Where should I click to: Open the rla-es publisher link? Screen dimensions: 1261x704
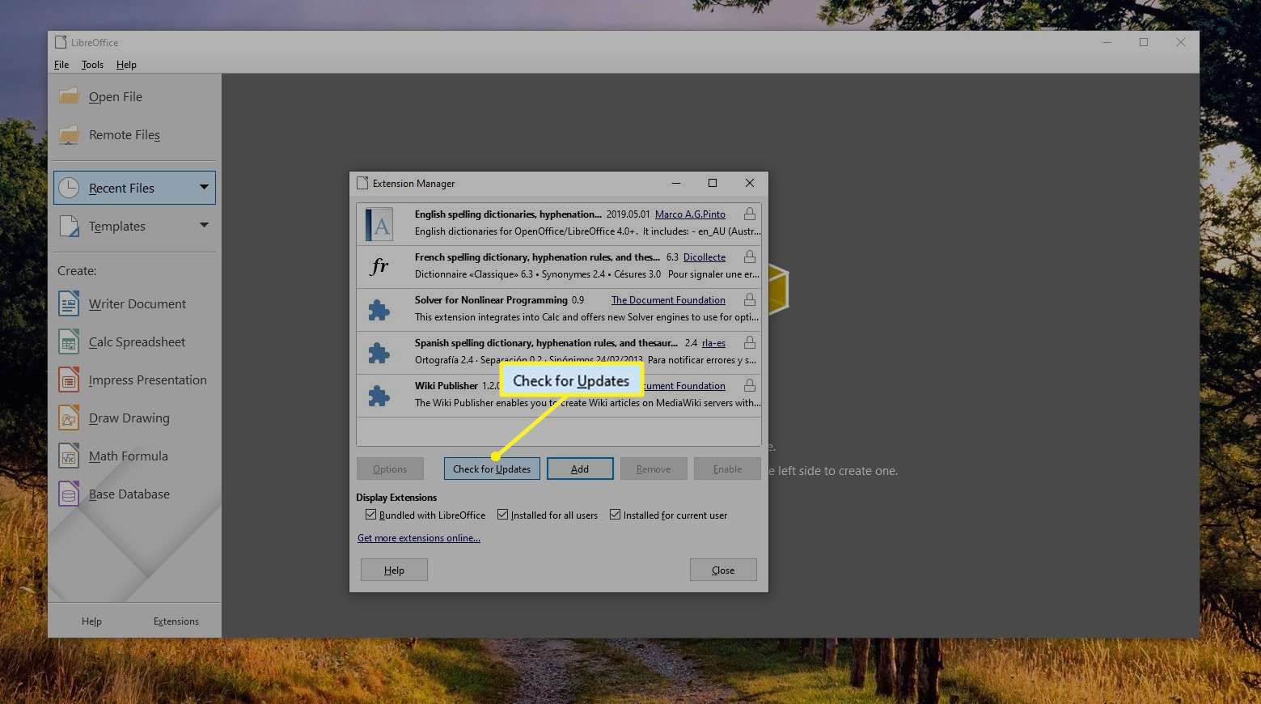713,343
